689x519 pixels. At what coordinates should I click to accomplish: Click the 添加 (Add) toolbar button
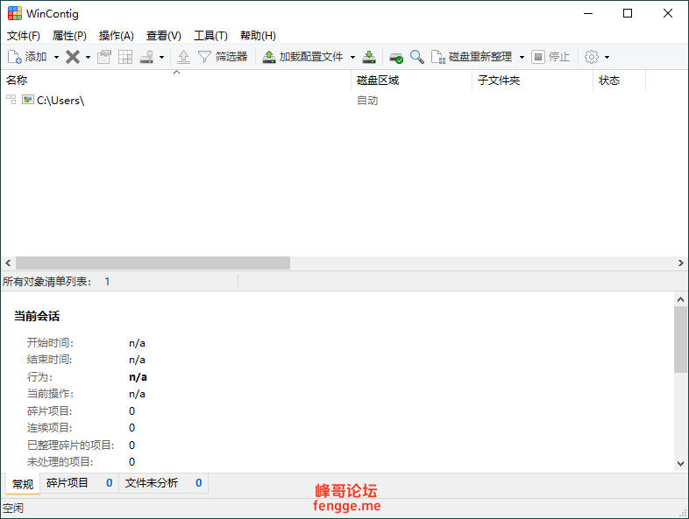[x=27, y=57]
